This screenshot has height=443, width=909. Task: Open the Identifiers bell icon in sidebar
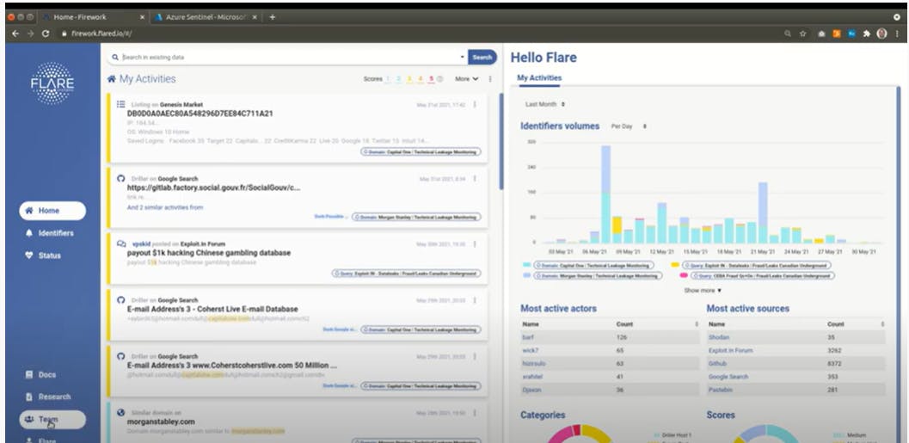(x=29, y=233)
